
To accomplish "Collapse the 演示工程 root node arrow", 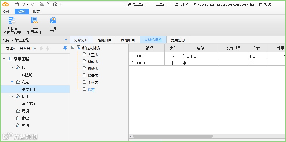I will coord(4,59).
